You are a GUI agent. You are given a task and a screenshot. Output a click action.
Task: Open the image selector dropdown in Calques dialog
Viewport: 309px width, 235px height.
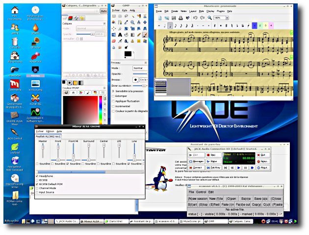coord(81,11)
